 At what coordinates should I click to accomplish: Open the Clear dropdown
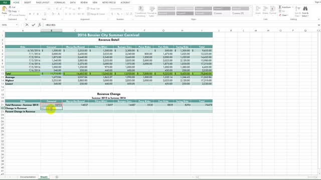point(283,15)
